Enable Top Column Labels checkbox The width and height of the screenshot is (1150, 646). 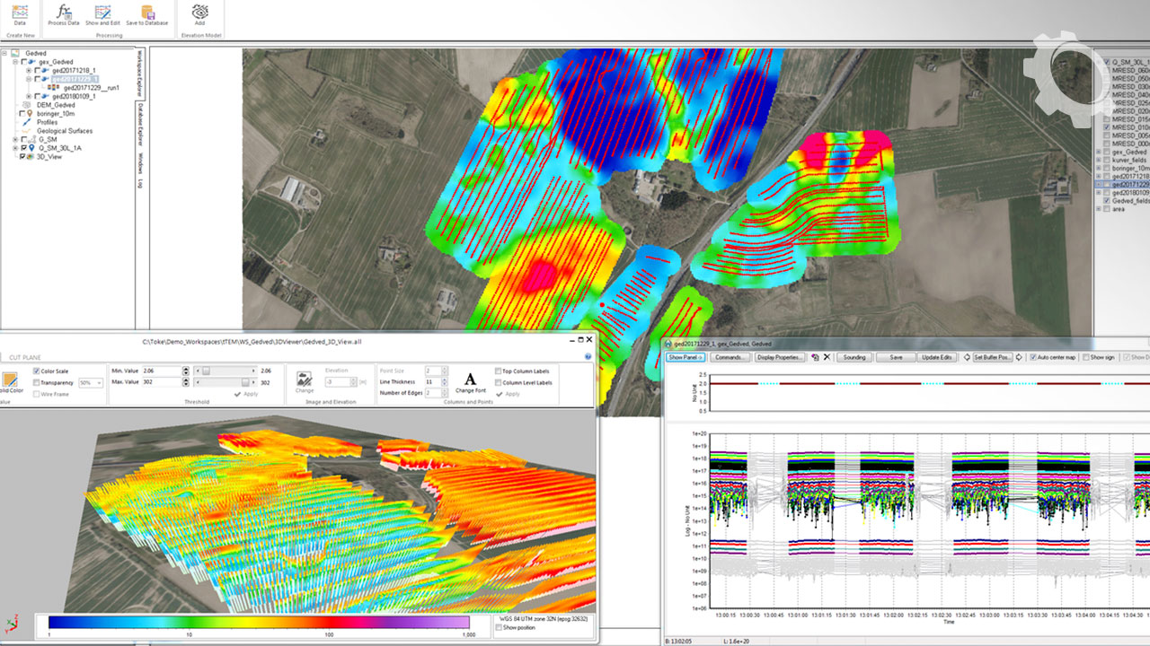(x=499, y=371)
